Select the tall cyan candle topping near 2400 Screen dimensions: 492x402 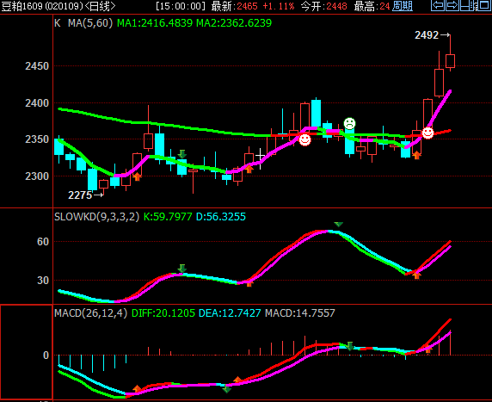(316, 114)
